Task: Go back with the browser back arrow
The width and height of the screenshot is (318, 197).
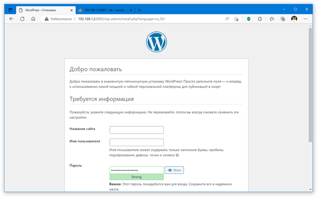Action: [x=12, y=19]
